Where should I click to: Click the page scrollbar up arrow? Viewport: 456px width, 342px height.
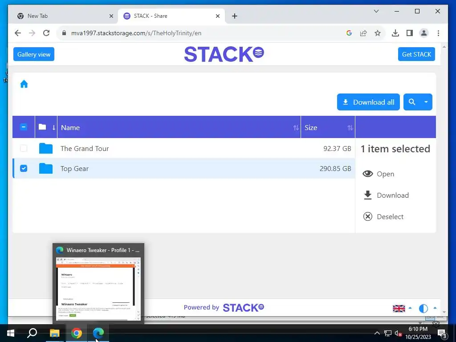[x=444, y=46]
